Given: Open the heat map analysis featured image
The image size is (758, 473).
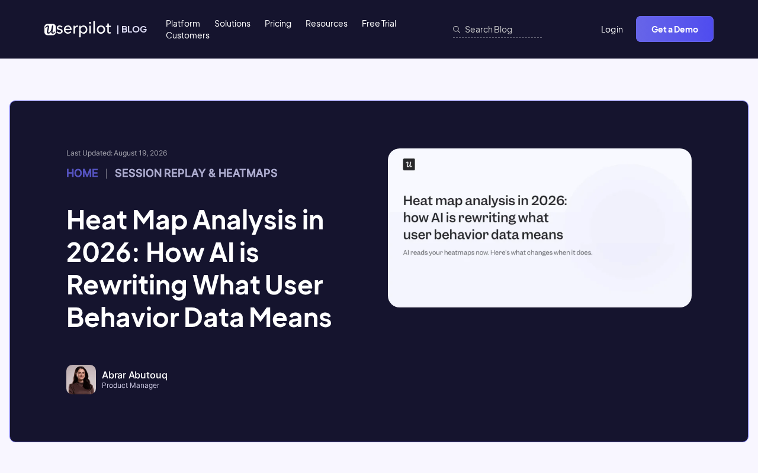Looking at the screenshot, I should point(539,228).
